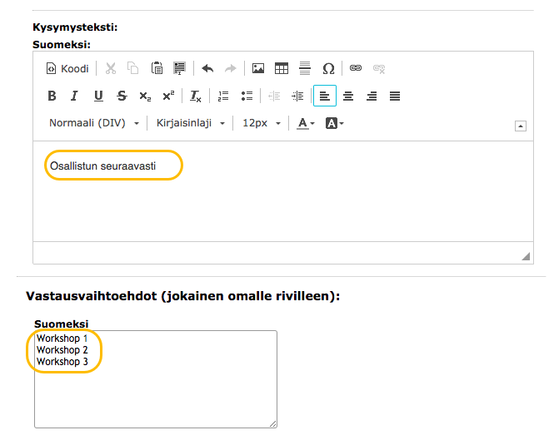Click the Koodi source code button
Screen dimensions: 549x435
click(67, 68)
